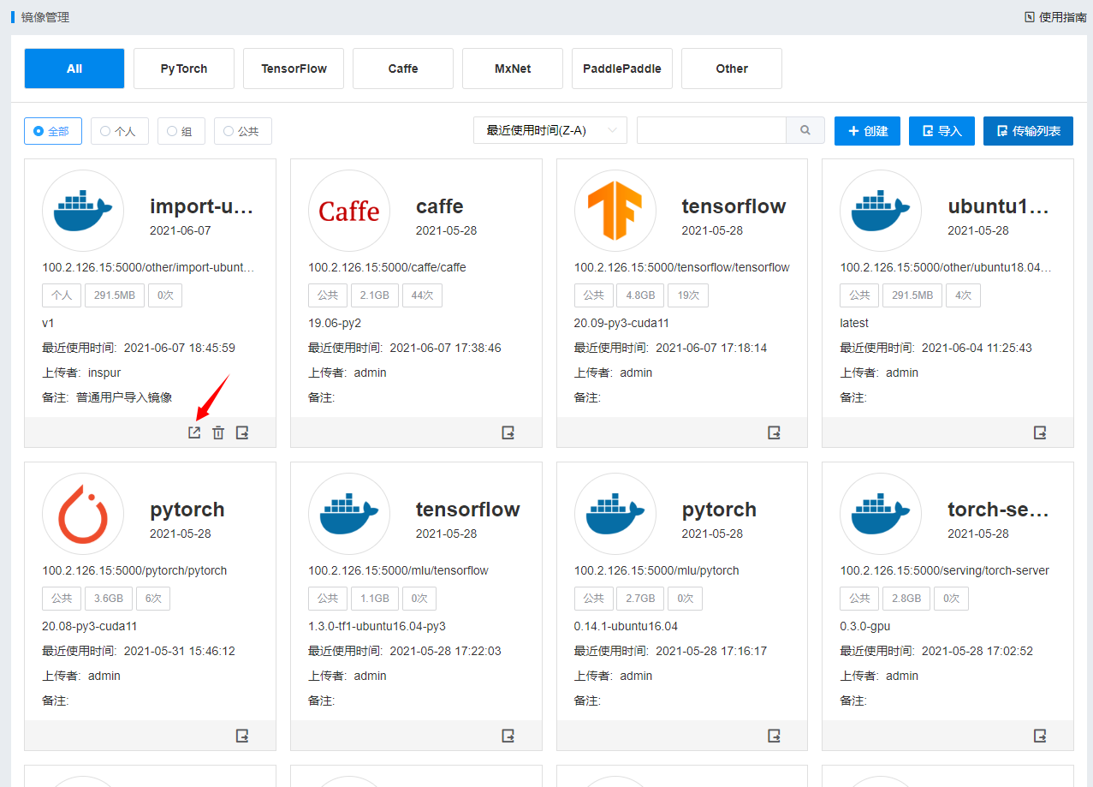Select the 全部 radio filter
1093x787 pixels.
pyautogui.click(x=53, y=131)
